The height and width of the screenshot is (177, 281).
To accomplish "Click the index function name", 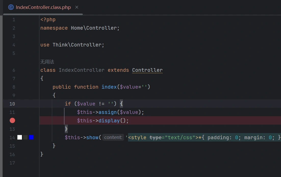I will point(109,87).
